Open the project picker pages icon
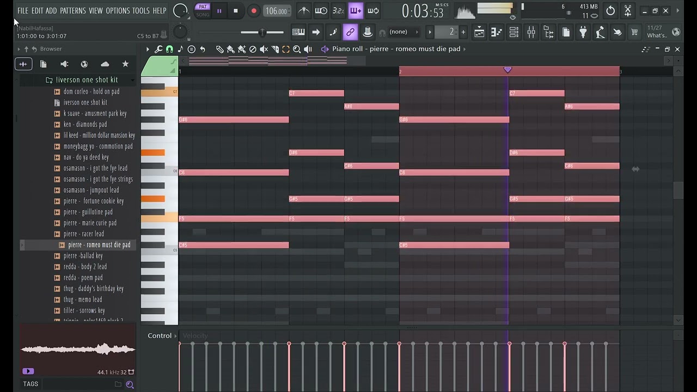This screenshot has width=697, height=392. coord(566,33)
